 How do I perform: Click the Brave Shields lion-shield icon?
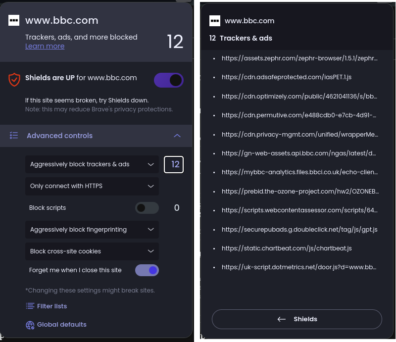[14, 79]
